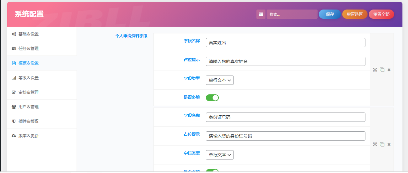Toggle 是否必填 switch for 真实姓名 field
408x173 pixels.
(x=212, y=98)
